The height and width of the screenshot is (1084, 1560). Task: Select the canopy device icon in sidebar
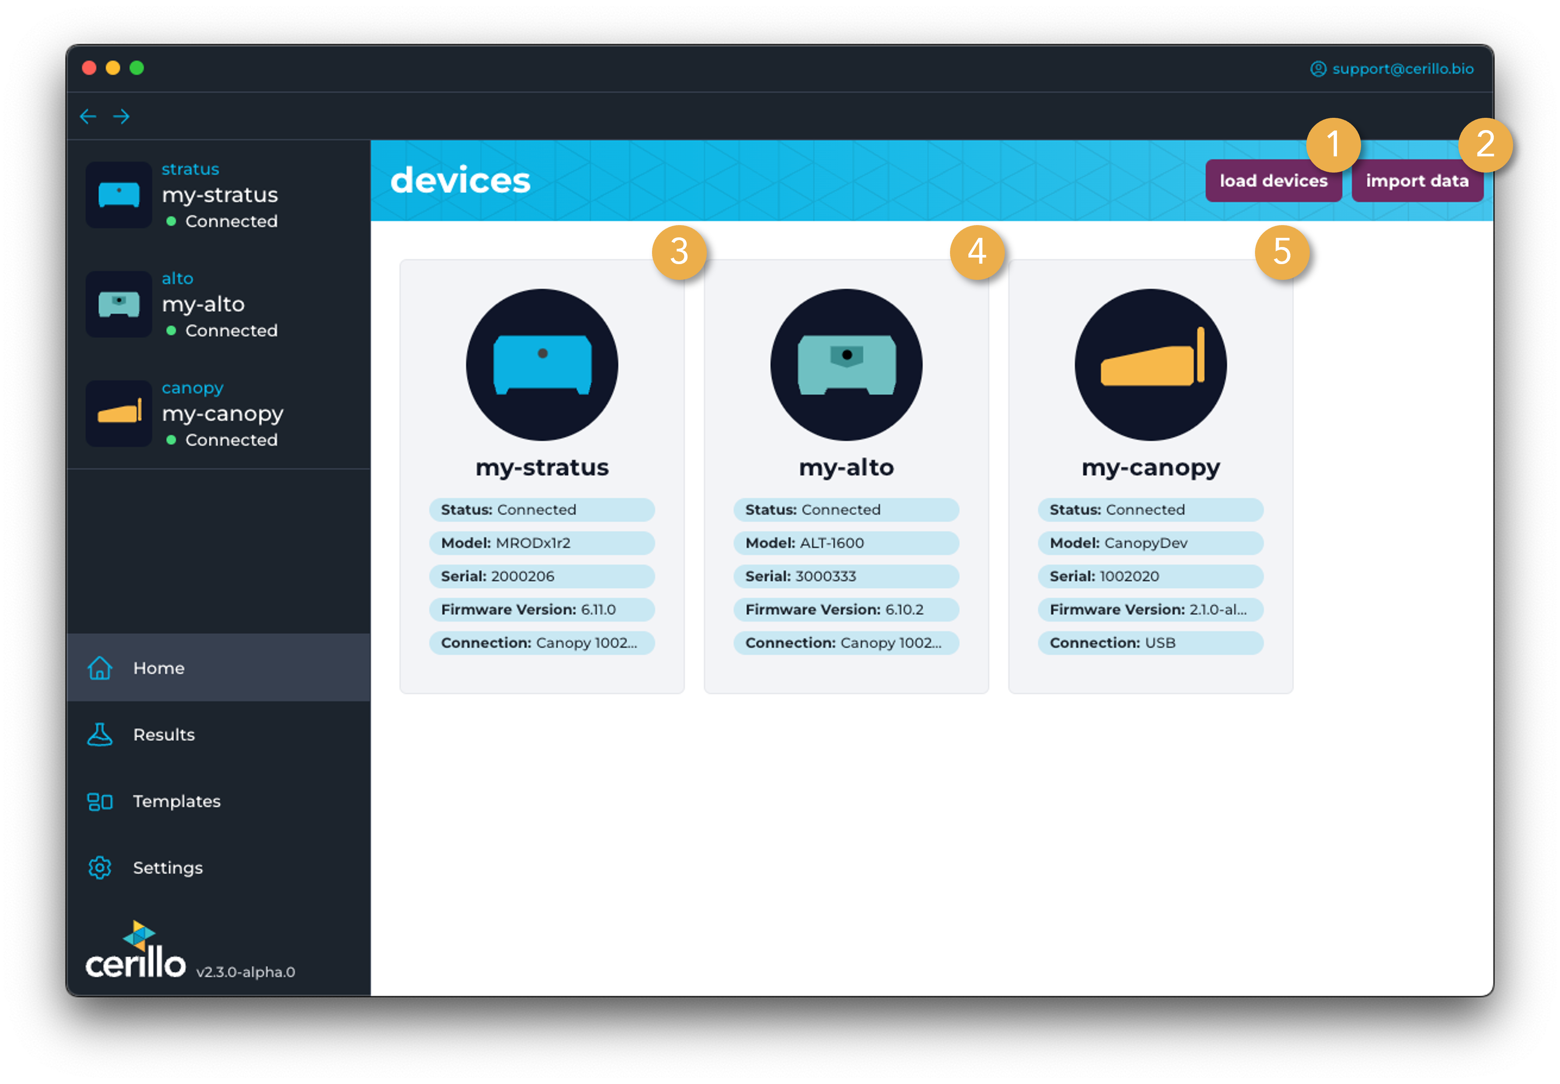point(119,413)
